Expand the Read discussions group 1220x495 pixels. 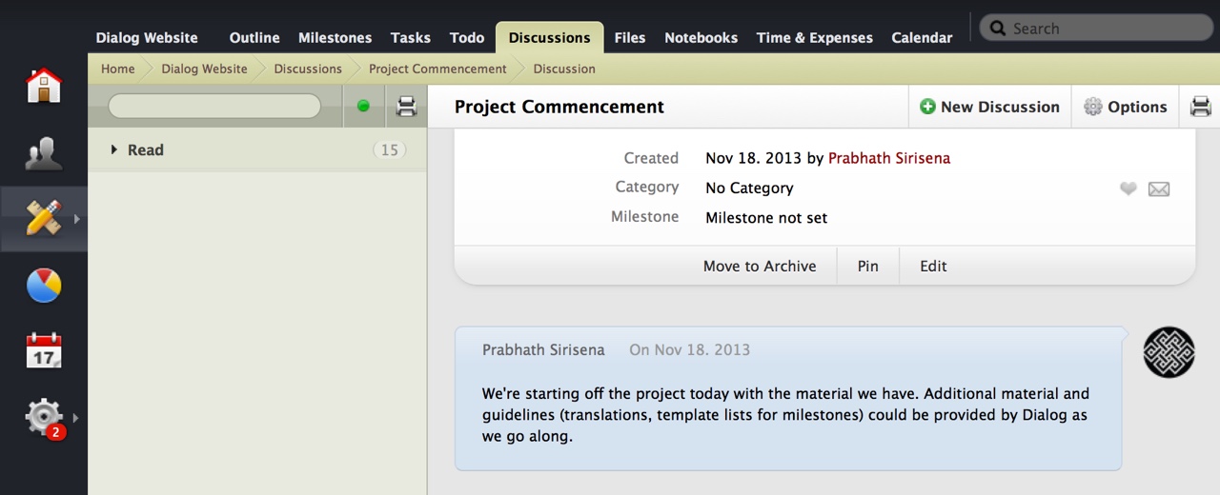coord(114,149)
